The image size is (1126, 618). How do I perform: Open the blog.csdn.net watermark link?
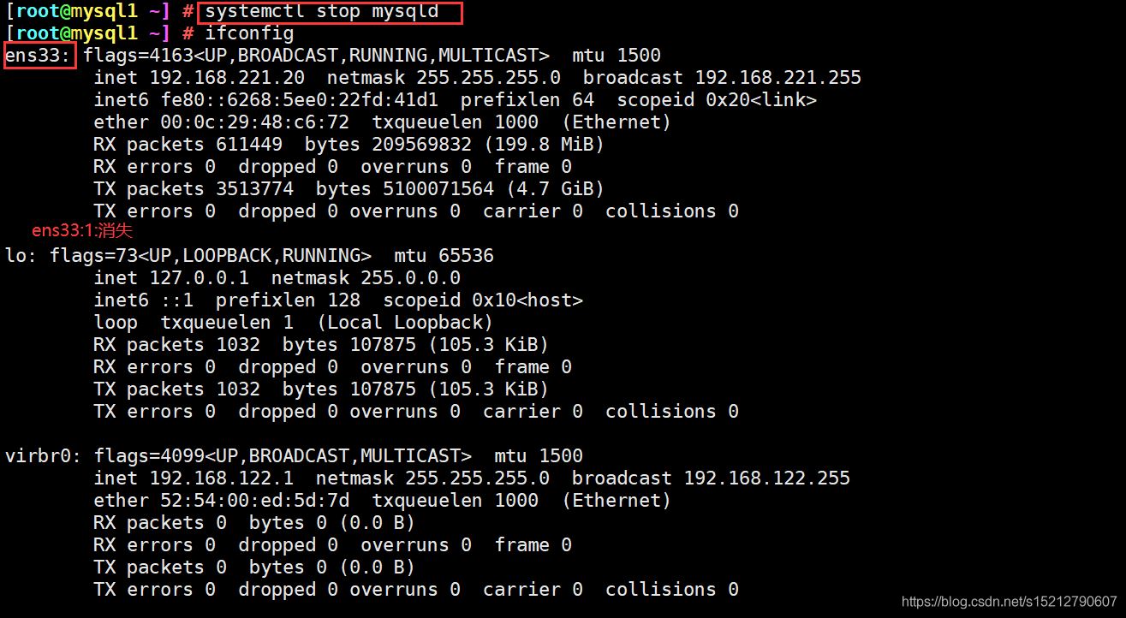pyautogui.click(x=1010, y=601)
